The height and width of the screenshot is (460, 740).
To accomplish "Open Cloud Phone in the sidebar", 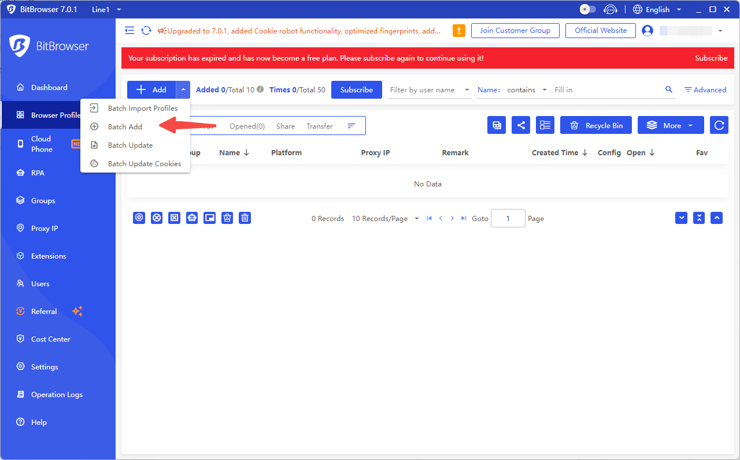I will [x=58, y=144].
